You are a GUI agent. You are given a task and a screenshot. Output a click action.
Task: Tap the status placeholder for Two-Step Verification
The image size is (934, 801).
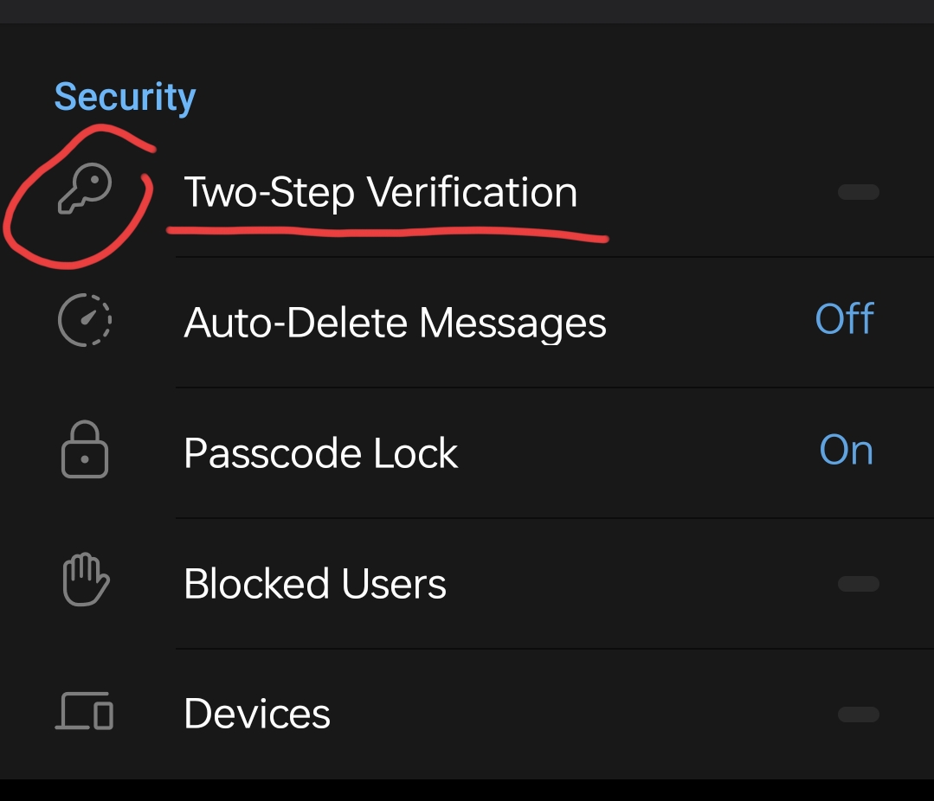point(858,192)
